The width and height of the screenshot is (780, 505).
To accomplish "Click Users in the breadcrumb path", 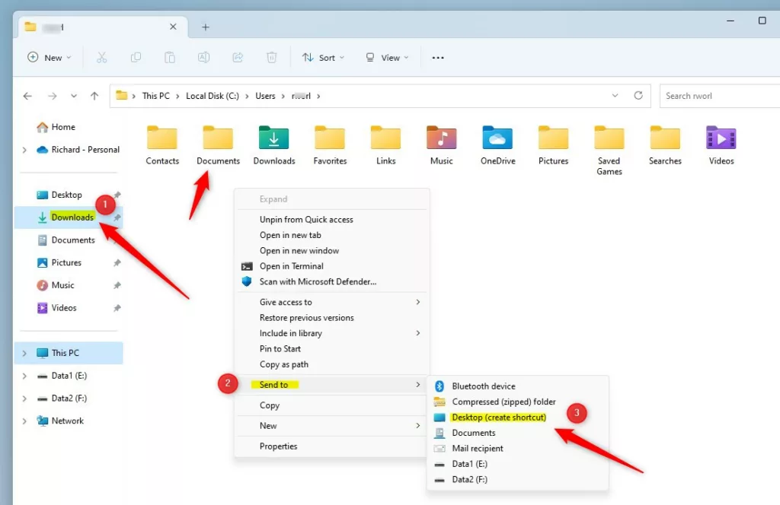I will (265, 96).
